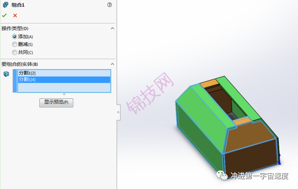Image resolution: width=298 pixels, height=189 pixels.
Task: Click the solid bodies cube icon
Action: click(6, 74)
